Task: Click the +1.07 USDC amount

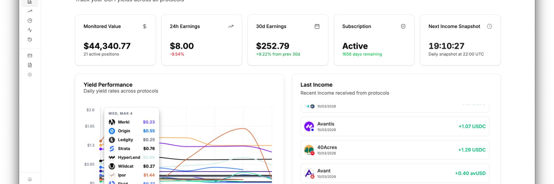Action: point(472,127)
